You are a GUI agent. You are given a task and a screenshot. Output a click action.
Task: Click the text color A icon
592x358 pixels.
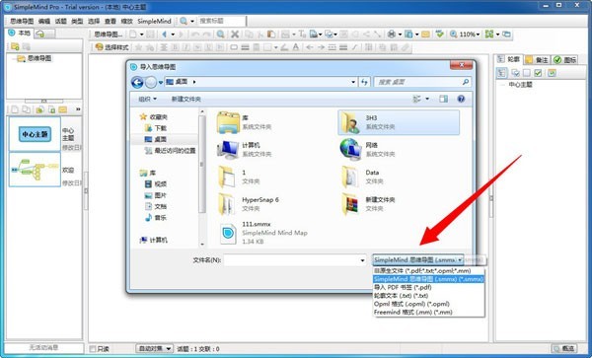point(296,47)
